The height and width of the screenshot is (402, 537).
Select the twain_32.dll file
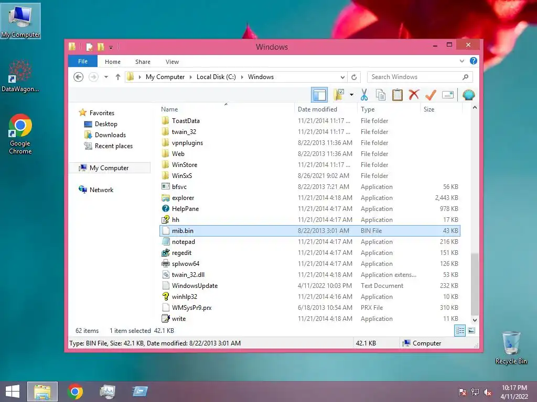click(x=310, y=274)
